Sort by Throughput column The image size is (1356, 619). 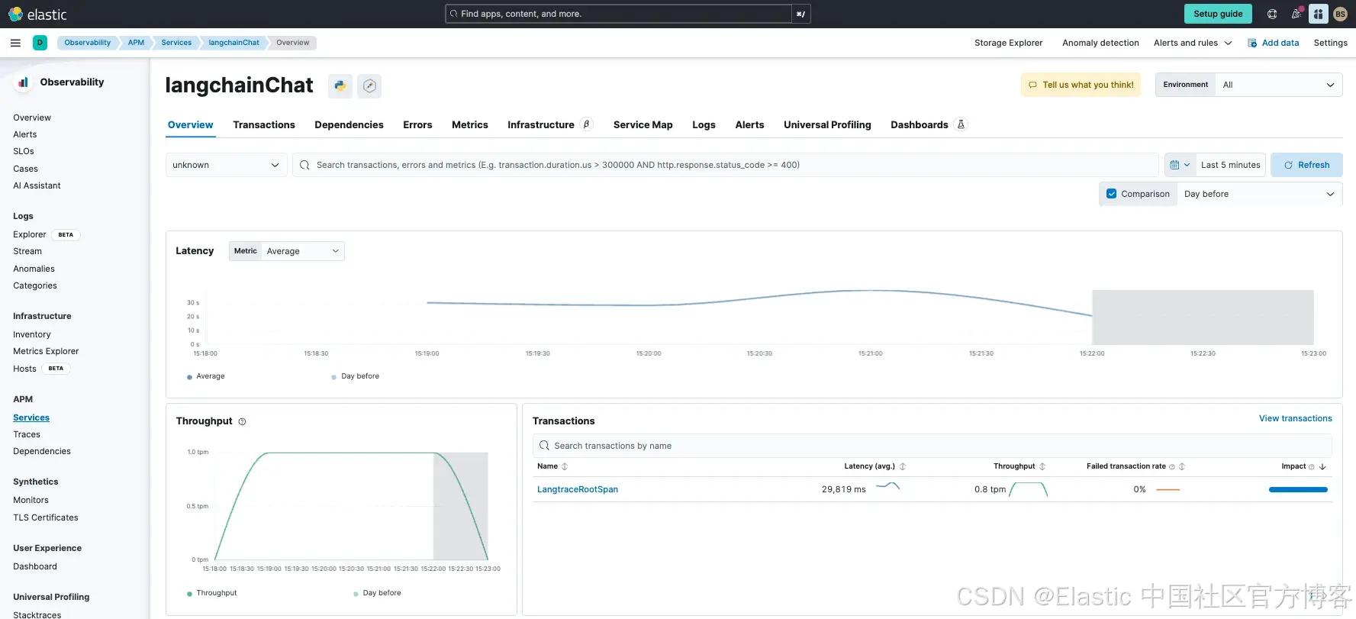coord(1019,466)
